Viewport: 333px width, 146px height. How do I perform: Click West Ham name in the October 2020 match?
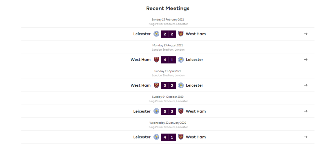pos(196,111)
